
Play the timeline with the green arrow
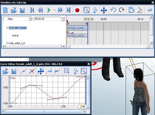pos(49,10)
